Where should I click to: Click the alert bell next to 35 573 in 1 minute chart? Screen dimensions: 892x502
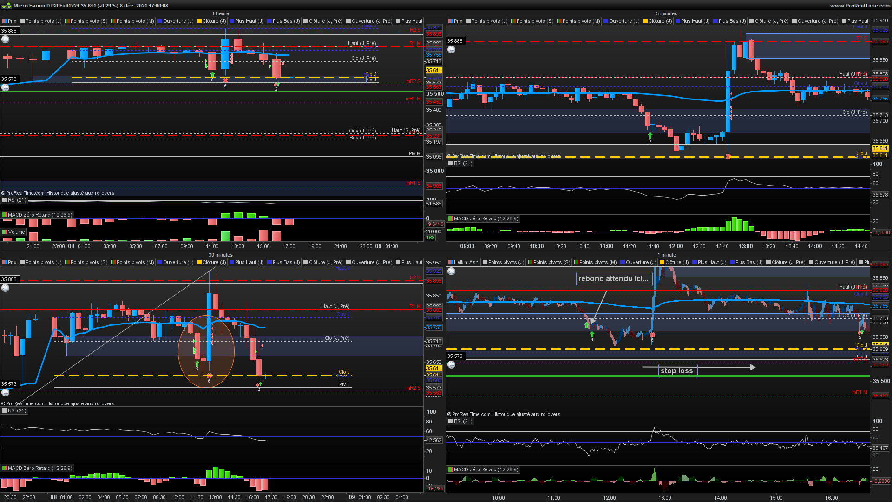451,365
